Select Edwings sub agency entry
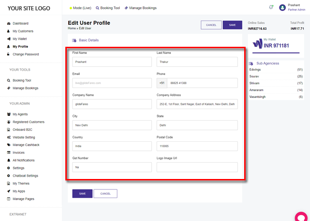Image resolution: width=310 pixels, height=221 pixels. pyautogui.click(x=255, y=70)
